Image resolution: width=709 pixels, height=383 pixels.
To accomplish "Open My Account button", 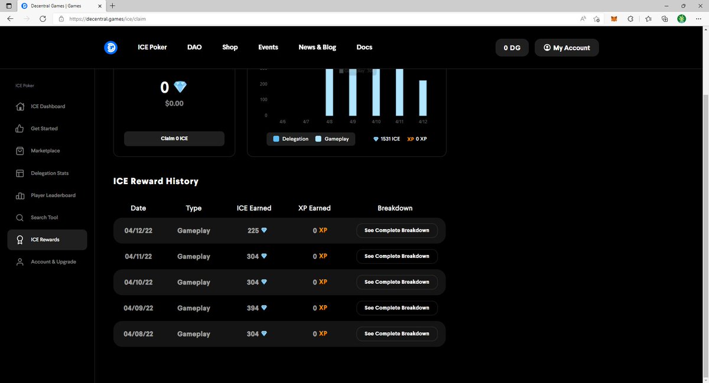I will coord(567,48).
